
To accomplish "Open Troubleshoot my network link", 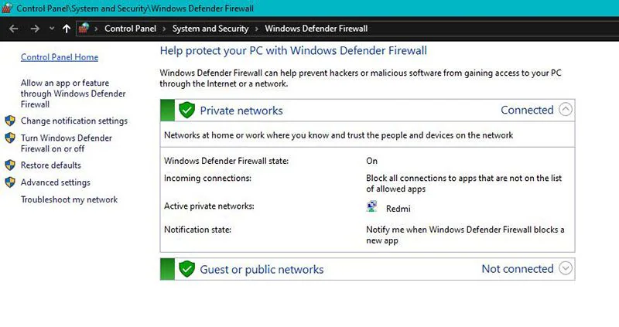I will [x=70, y=199].
